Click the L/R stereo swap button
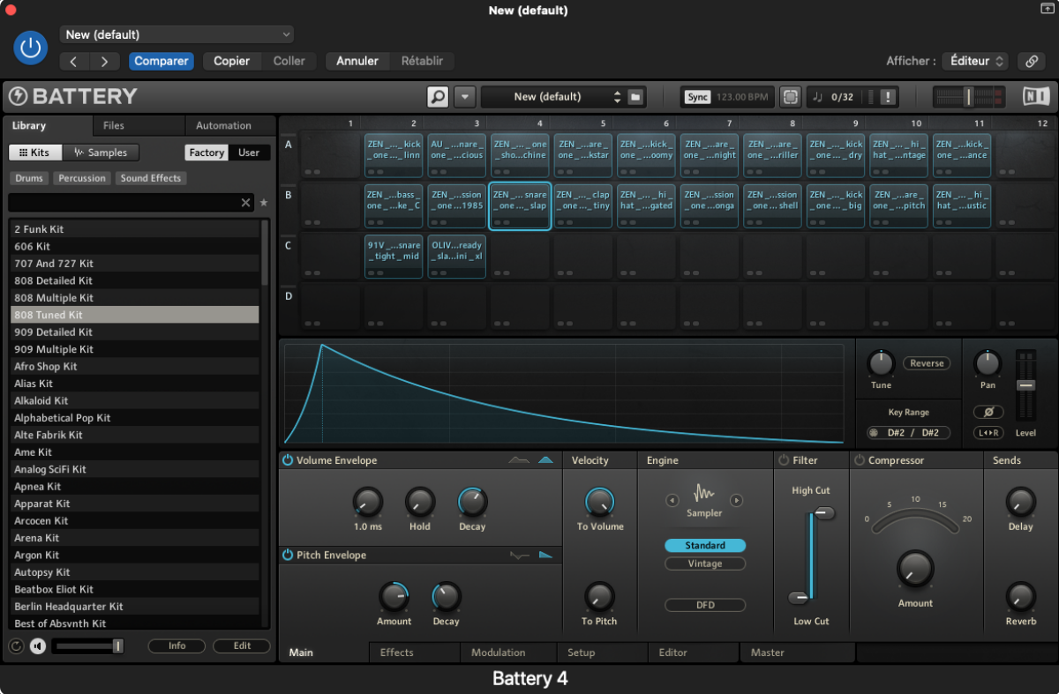Viewport: 1059px width, 694px height. tap(988, 433)
